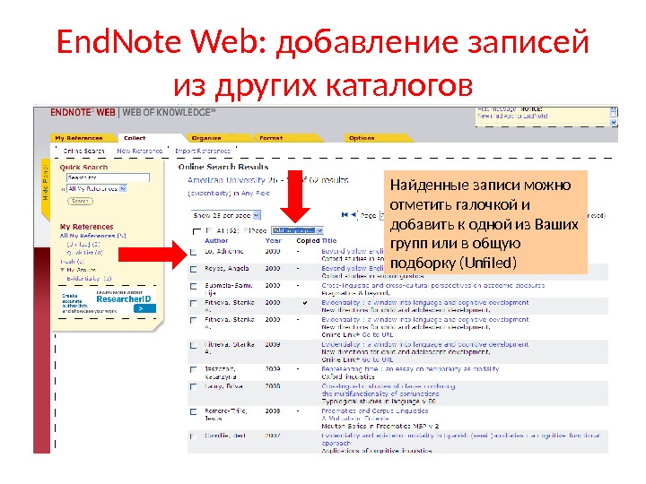Switch to the Format tab
This screenshot has height=484, width=646.
point(271,138)
